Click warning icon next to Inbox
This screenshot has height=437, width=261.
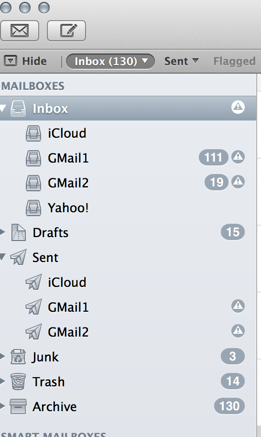point(238,107)
